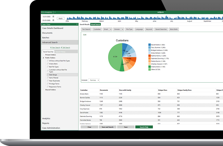Start a New Search
223x146 pixels.
click(55, 47)
